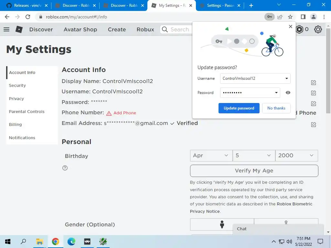Screen dimensions: 331x248
Task: Open File Explorer from taskbar
Action: coord(39,242)
